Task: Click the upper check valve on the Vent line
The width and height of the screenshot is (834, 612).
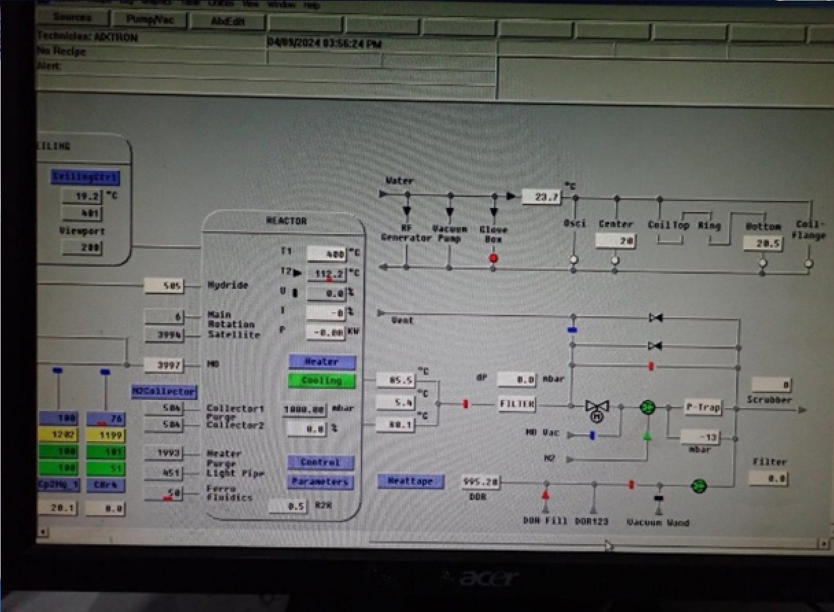Action: (x=656, y=318)
